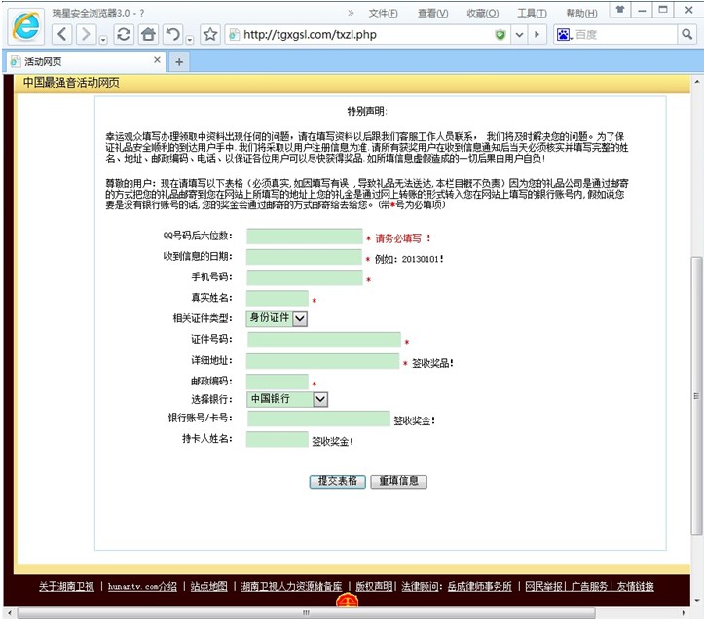704x620 pixels.
Task: Click the undo/restore closed page icon
Action: point(173,34)
